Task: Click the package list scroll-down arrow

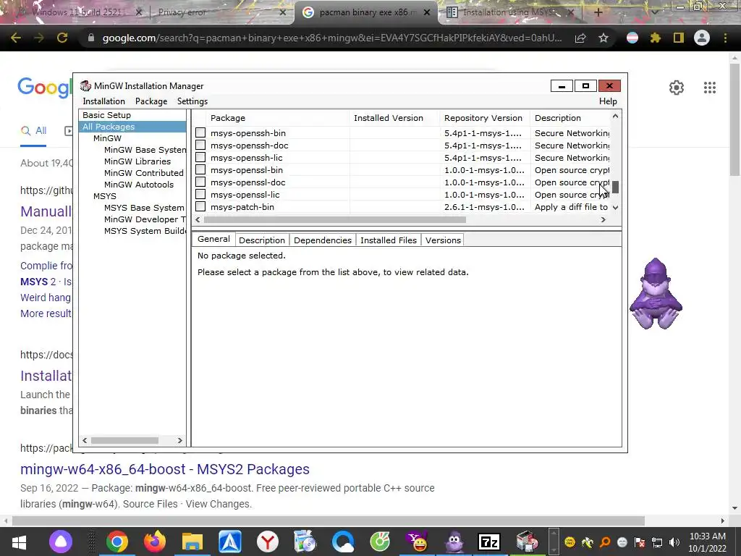Action: tap(615, 207)
